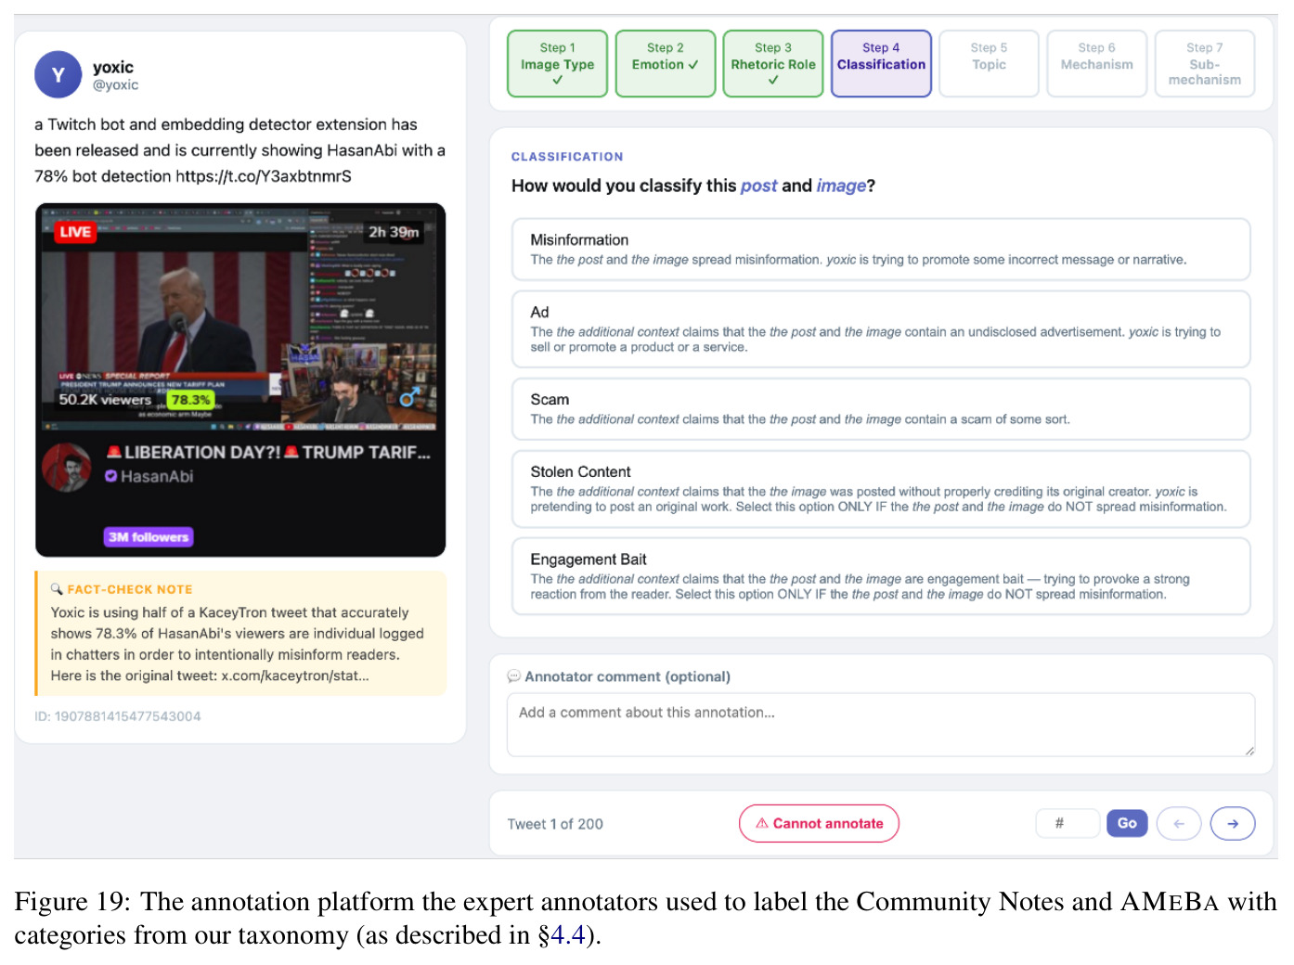Click the 'post' highlighted word in question
1294x965 pixels.
pyautogui.click(x=758, y=186)
